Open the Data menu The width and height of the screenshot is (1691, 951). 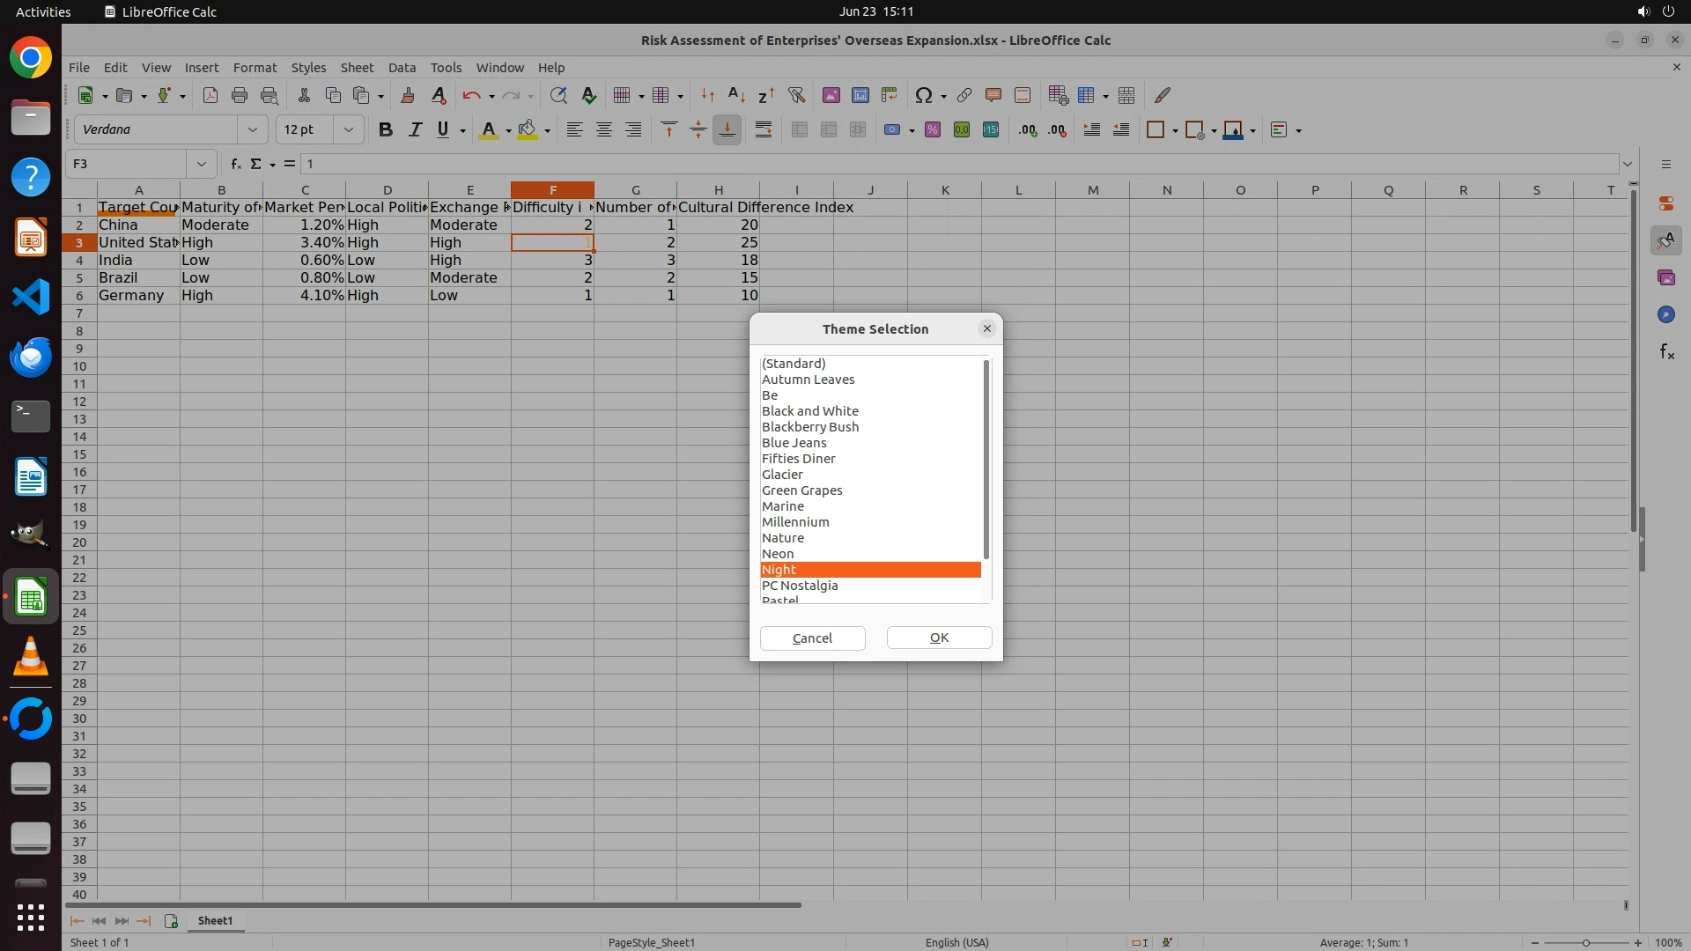[x=402, y=67]
